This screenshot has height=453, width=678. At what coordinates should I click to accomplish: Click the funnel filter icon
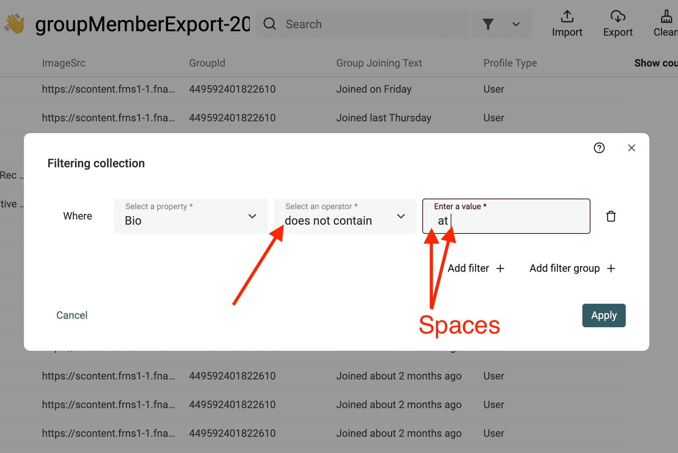point(488,24)
